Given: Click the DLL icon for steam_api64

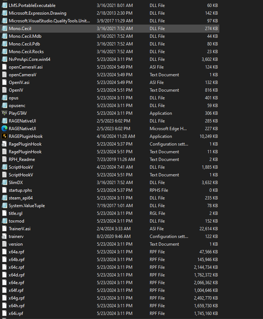Looking at the screenshot, I should click(x=4, y=198).
